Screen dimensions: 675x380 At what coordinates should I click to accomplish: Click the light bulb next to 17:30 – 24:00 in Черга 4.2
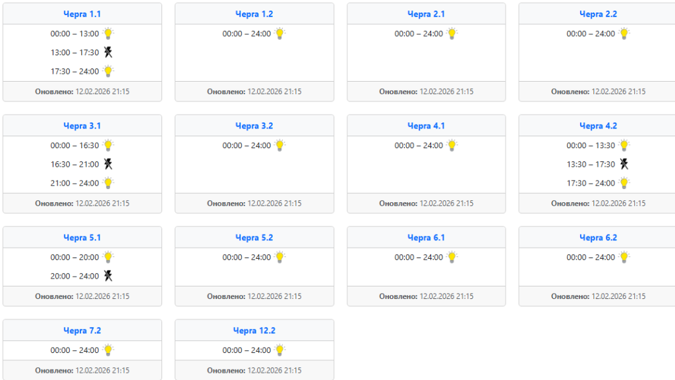point(624,183)
